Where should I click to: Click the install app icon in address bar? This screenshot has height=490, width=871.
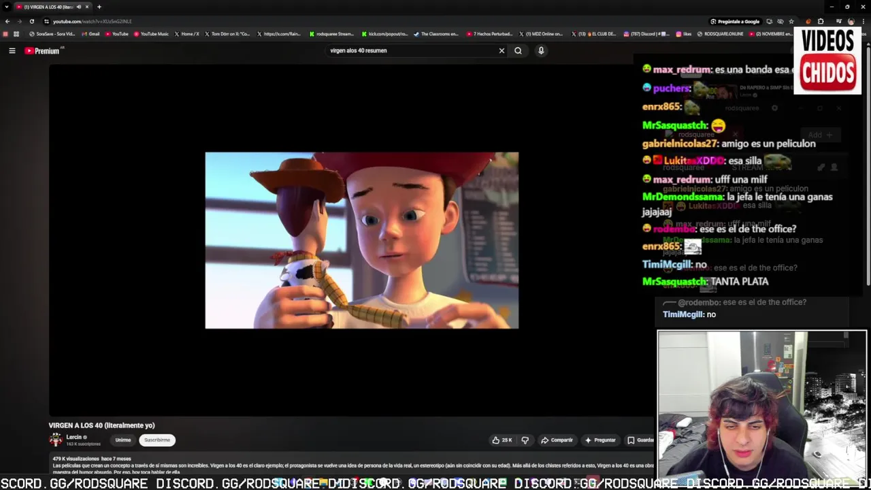point(769,21)
